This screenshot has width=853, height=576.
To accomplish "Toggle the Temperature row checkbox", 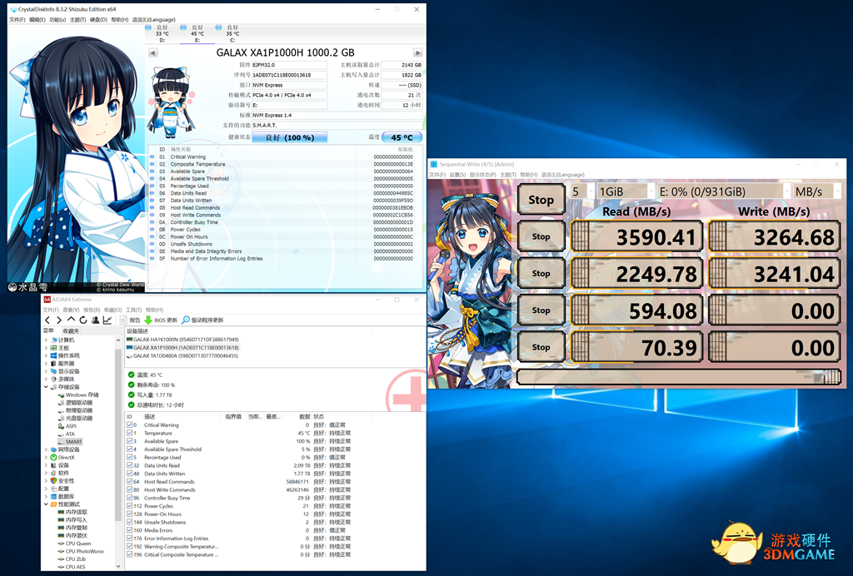I will coord(130,433).
